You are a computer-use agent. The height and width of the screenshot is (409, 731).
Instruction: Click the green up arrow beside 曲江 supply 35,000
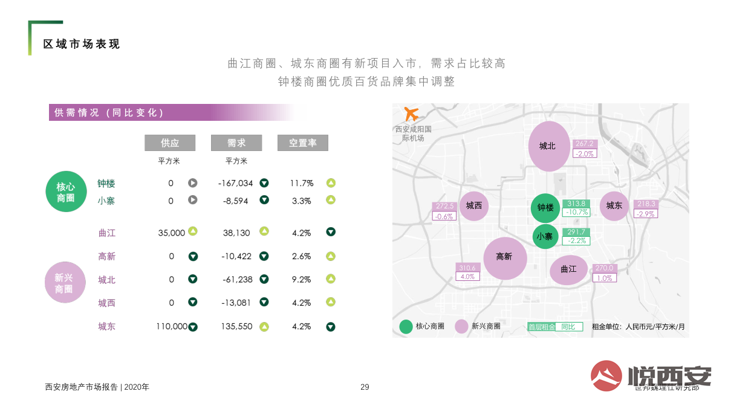193,231
